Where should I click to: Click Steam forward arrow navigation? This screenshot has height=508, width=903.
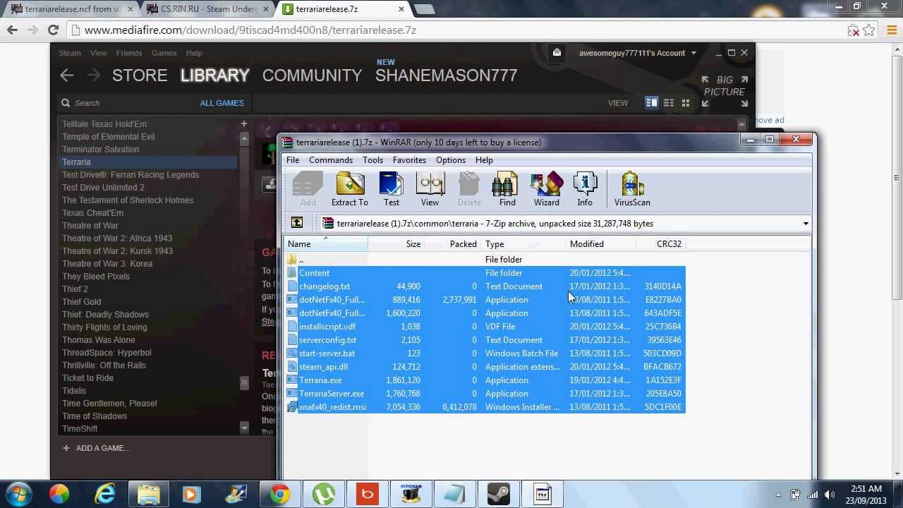coord(93,75)
